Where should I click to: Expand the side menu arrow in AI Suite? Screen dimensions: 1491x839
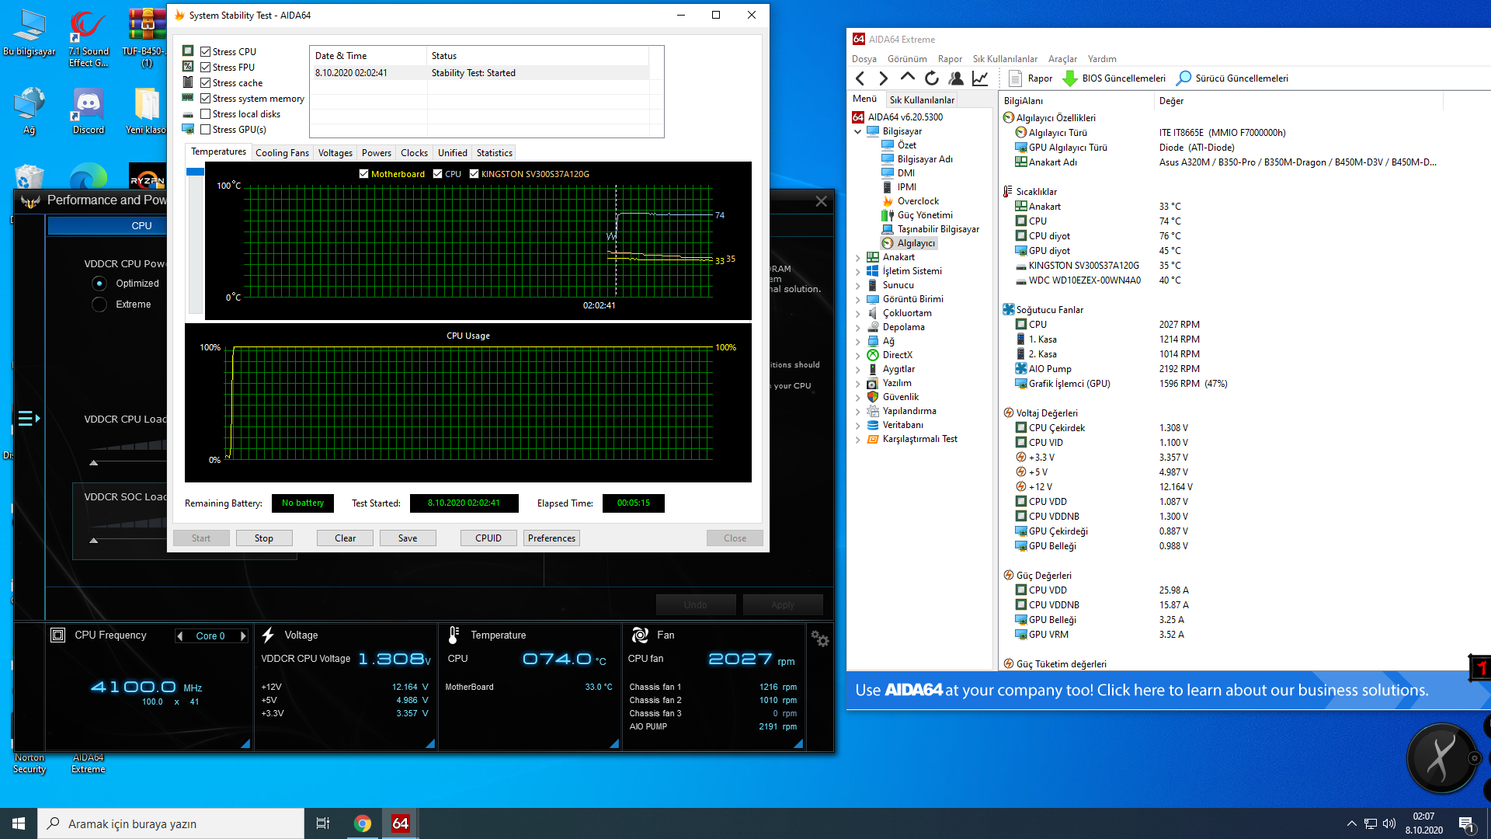pos(29,419)
